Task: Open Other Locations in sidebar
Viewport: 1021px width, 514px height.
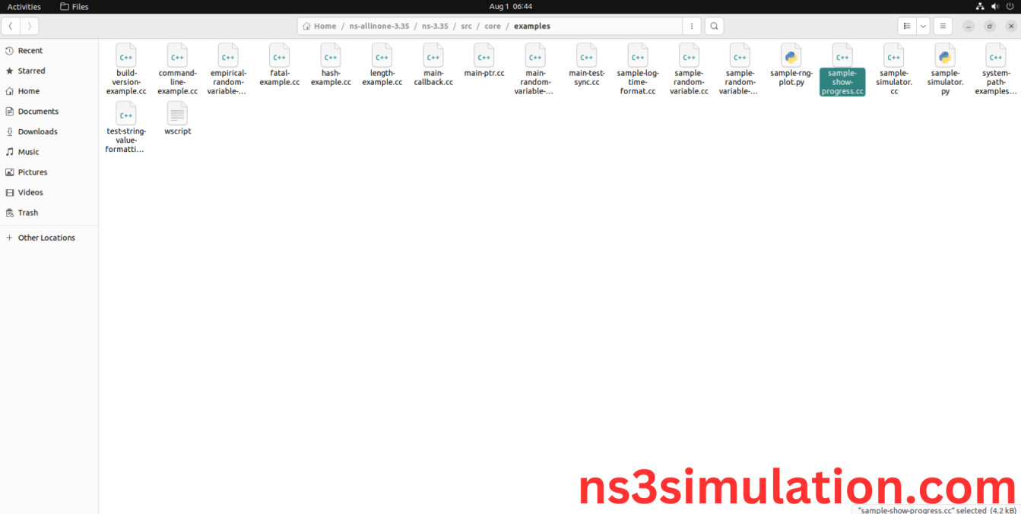Action: click(46, 238)
